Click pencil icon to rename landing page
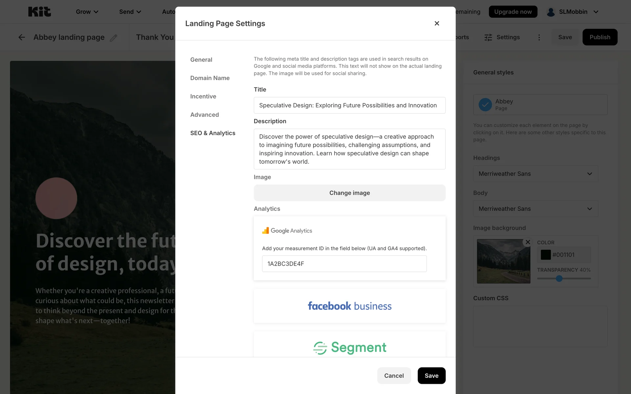 pyautogui.click(x=113, y=38)
